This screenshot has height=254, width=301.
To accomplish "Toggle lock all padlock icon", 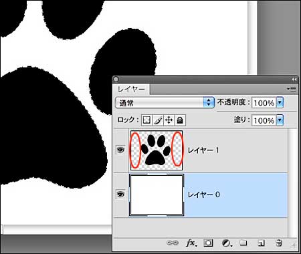I will (x=180, y=120).
